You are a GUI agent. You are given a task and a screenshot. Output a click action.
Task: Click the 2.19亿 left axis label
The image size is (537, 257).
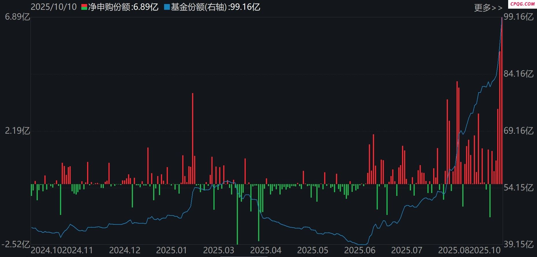click(17, 131)
